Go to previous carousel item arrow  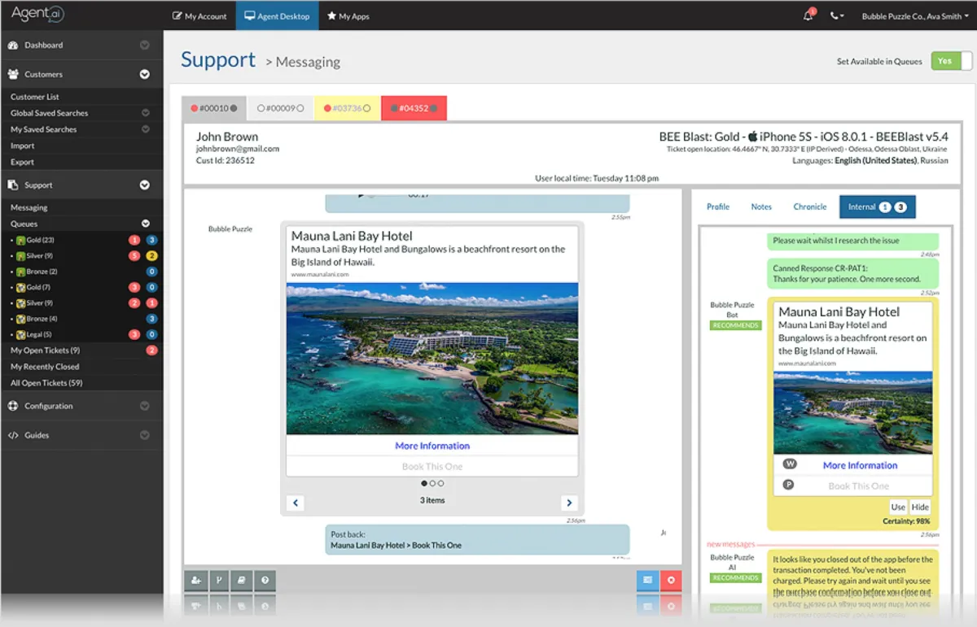(296, 503)
